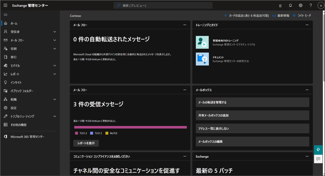Viewport: 325px width, 176px height.
Task: Click the Troubleshooting key icon
Action: 5,116
